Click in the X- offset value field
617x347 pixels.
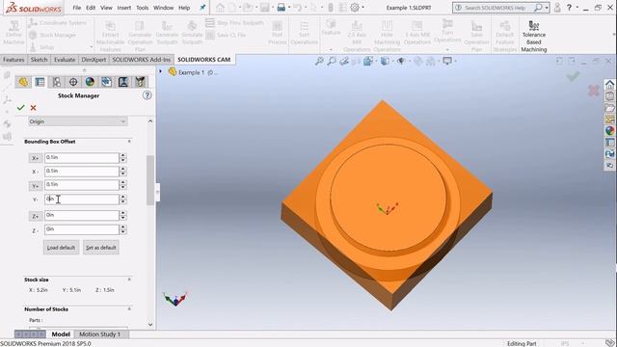click(81, 172)
